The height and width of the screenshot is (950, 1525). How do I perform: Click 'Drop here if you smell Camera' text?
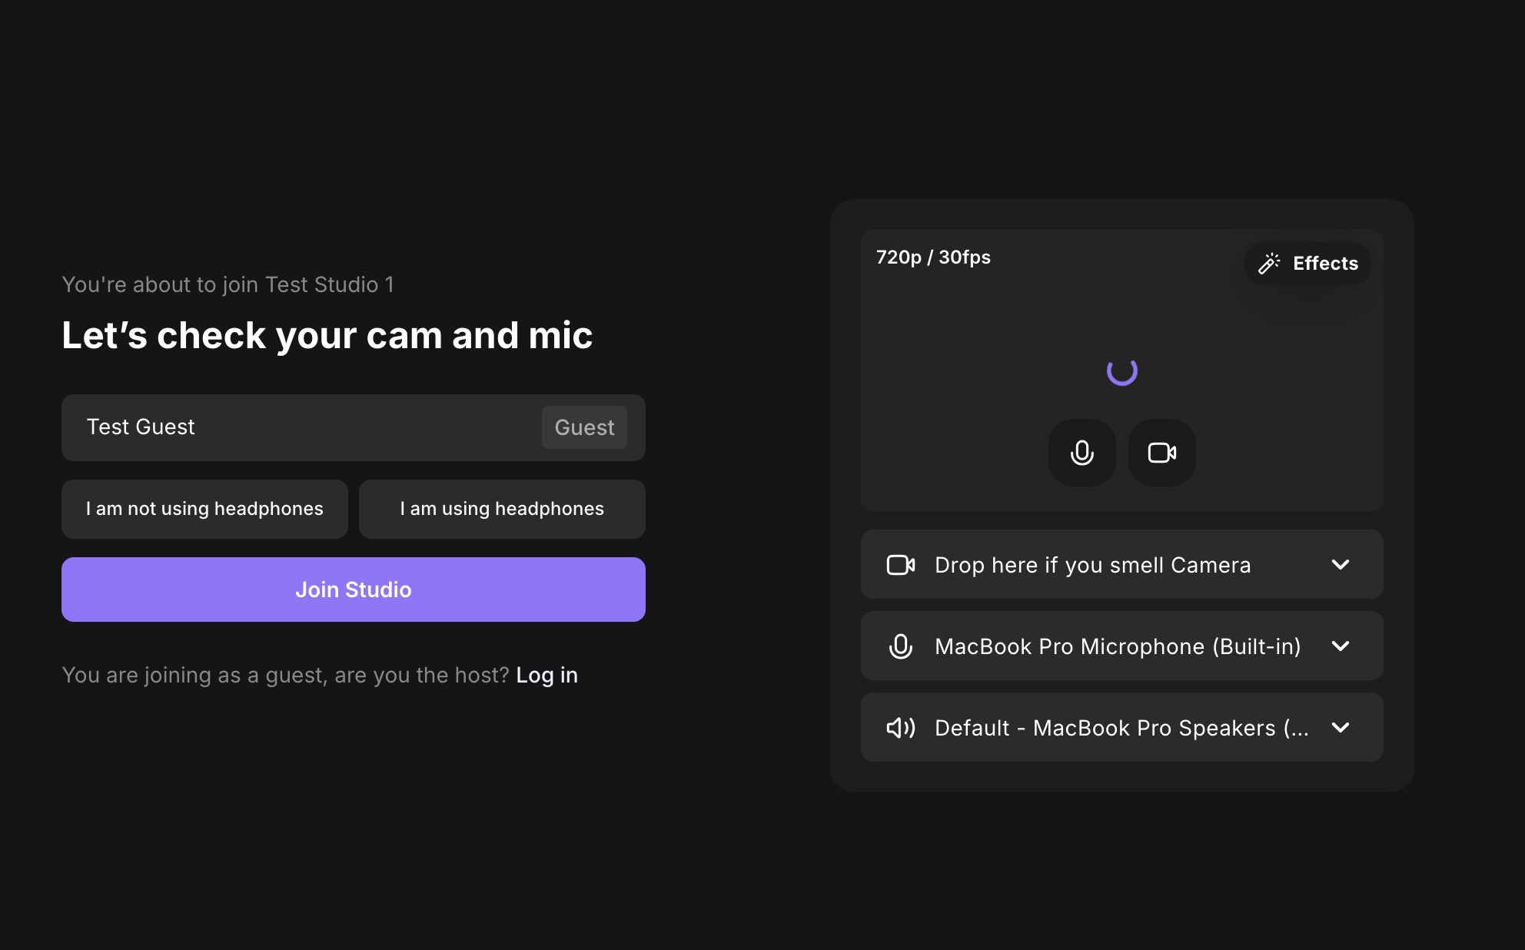point(1092,565)
